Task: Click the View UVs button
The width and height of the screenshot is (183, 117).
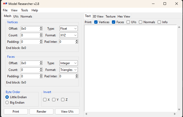Action: coord(68,112)
